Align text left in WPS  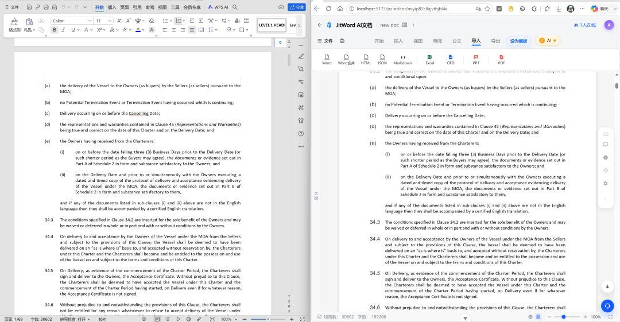[165, 30]
